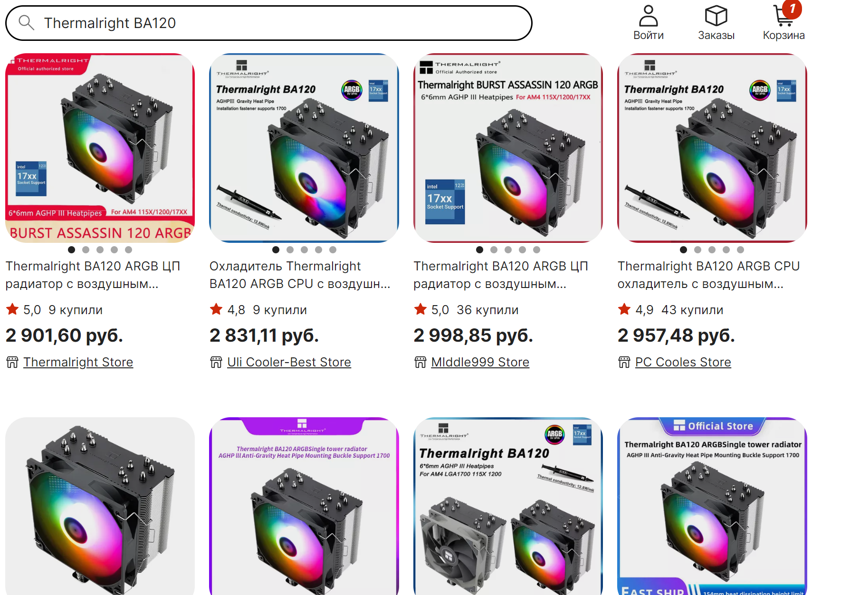The width and height of the screenshot is (850, 595).
Task: Click store icon beside MIddle999 Store
Action: (420, 362)
